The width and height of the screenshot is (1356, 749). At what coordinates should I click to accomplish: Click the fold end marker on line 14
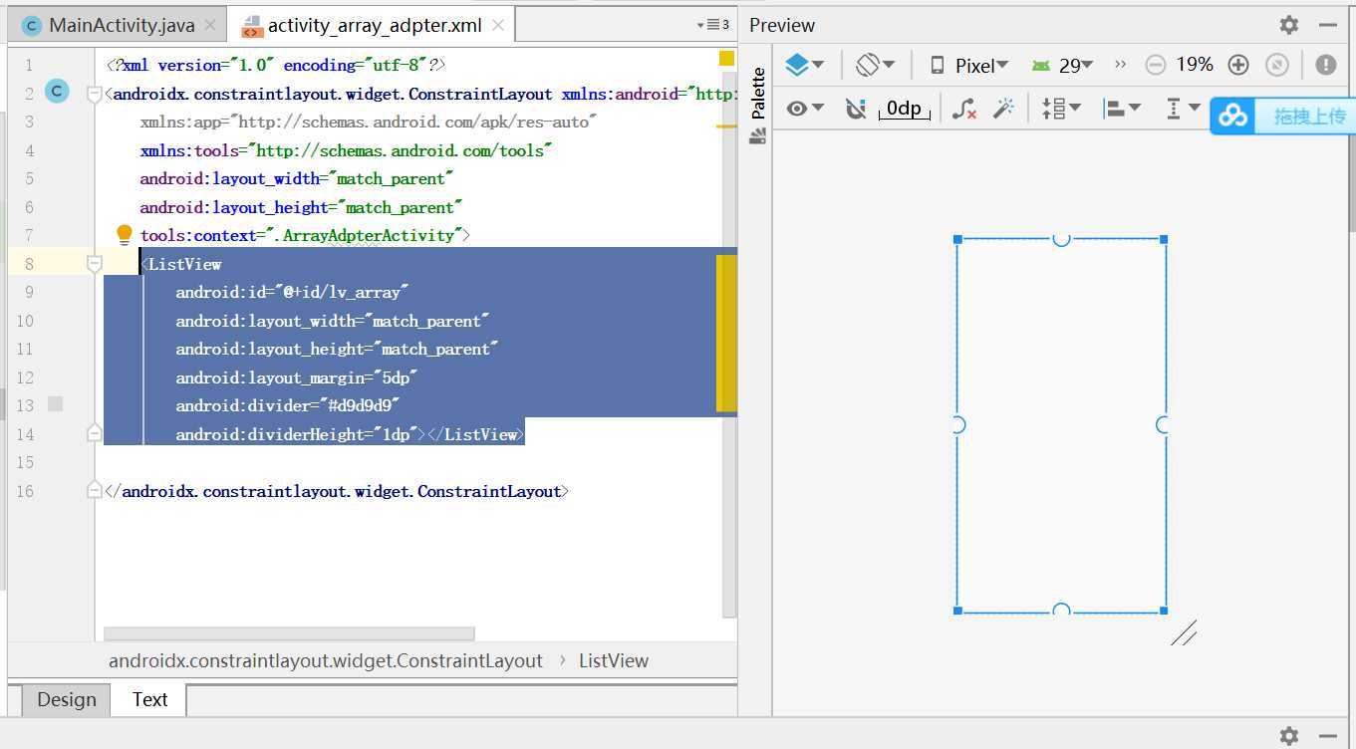(x=94, y=433)
